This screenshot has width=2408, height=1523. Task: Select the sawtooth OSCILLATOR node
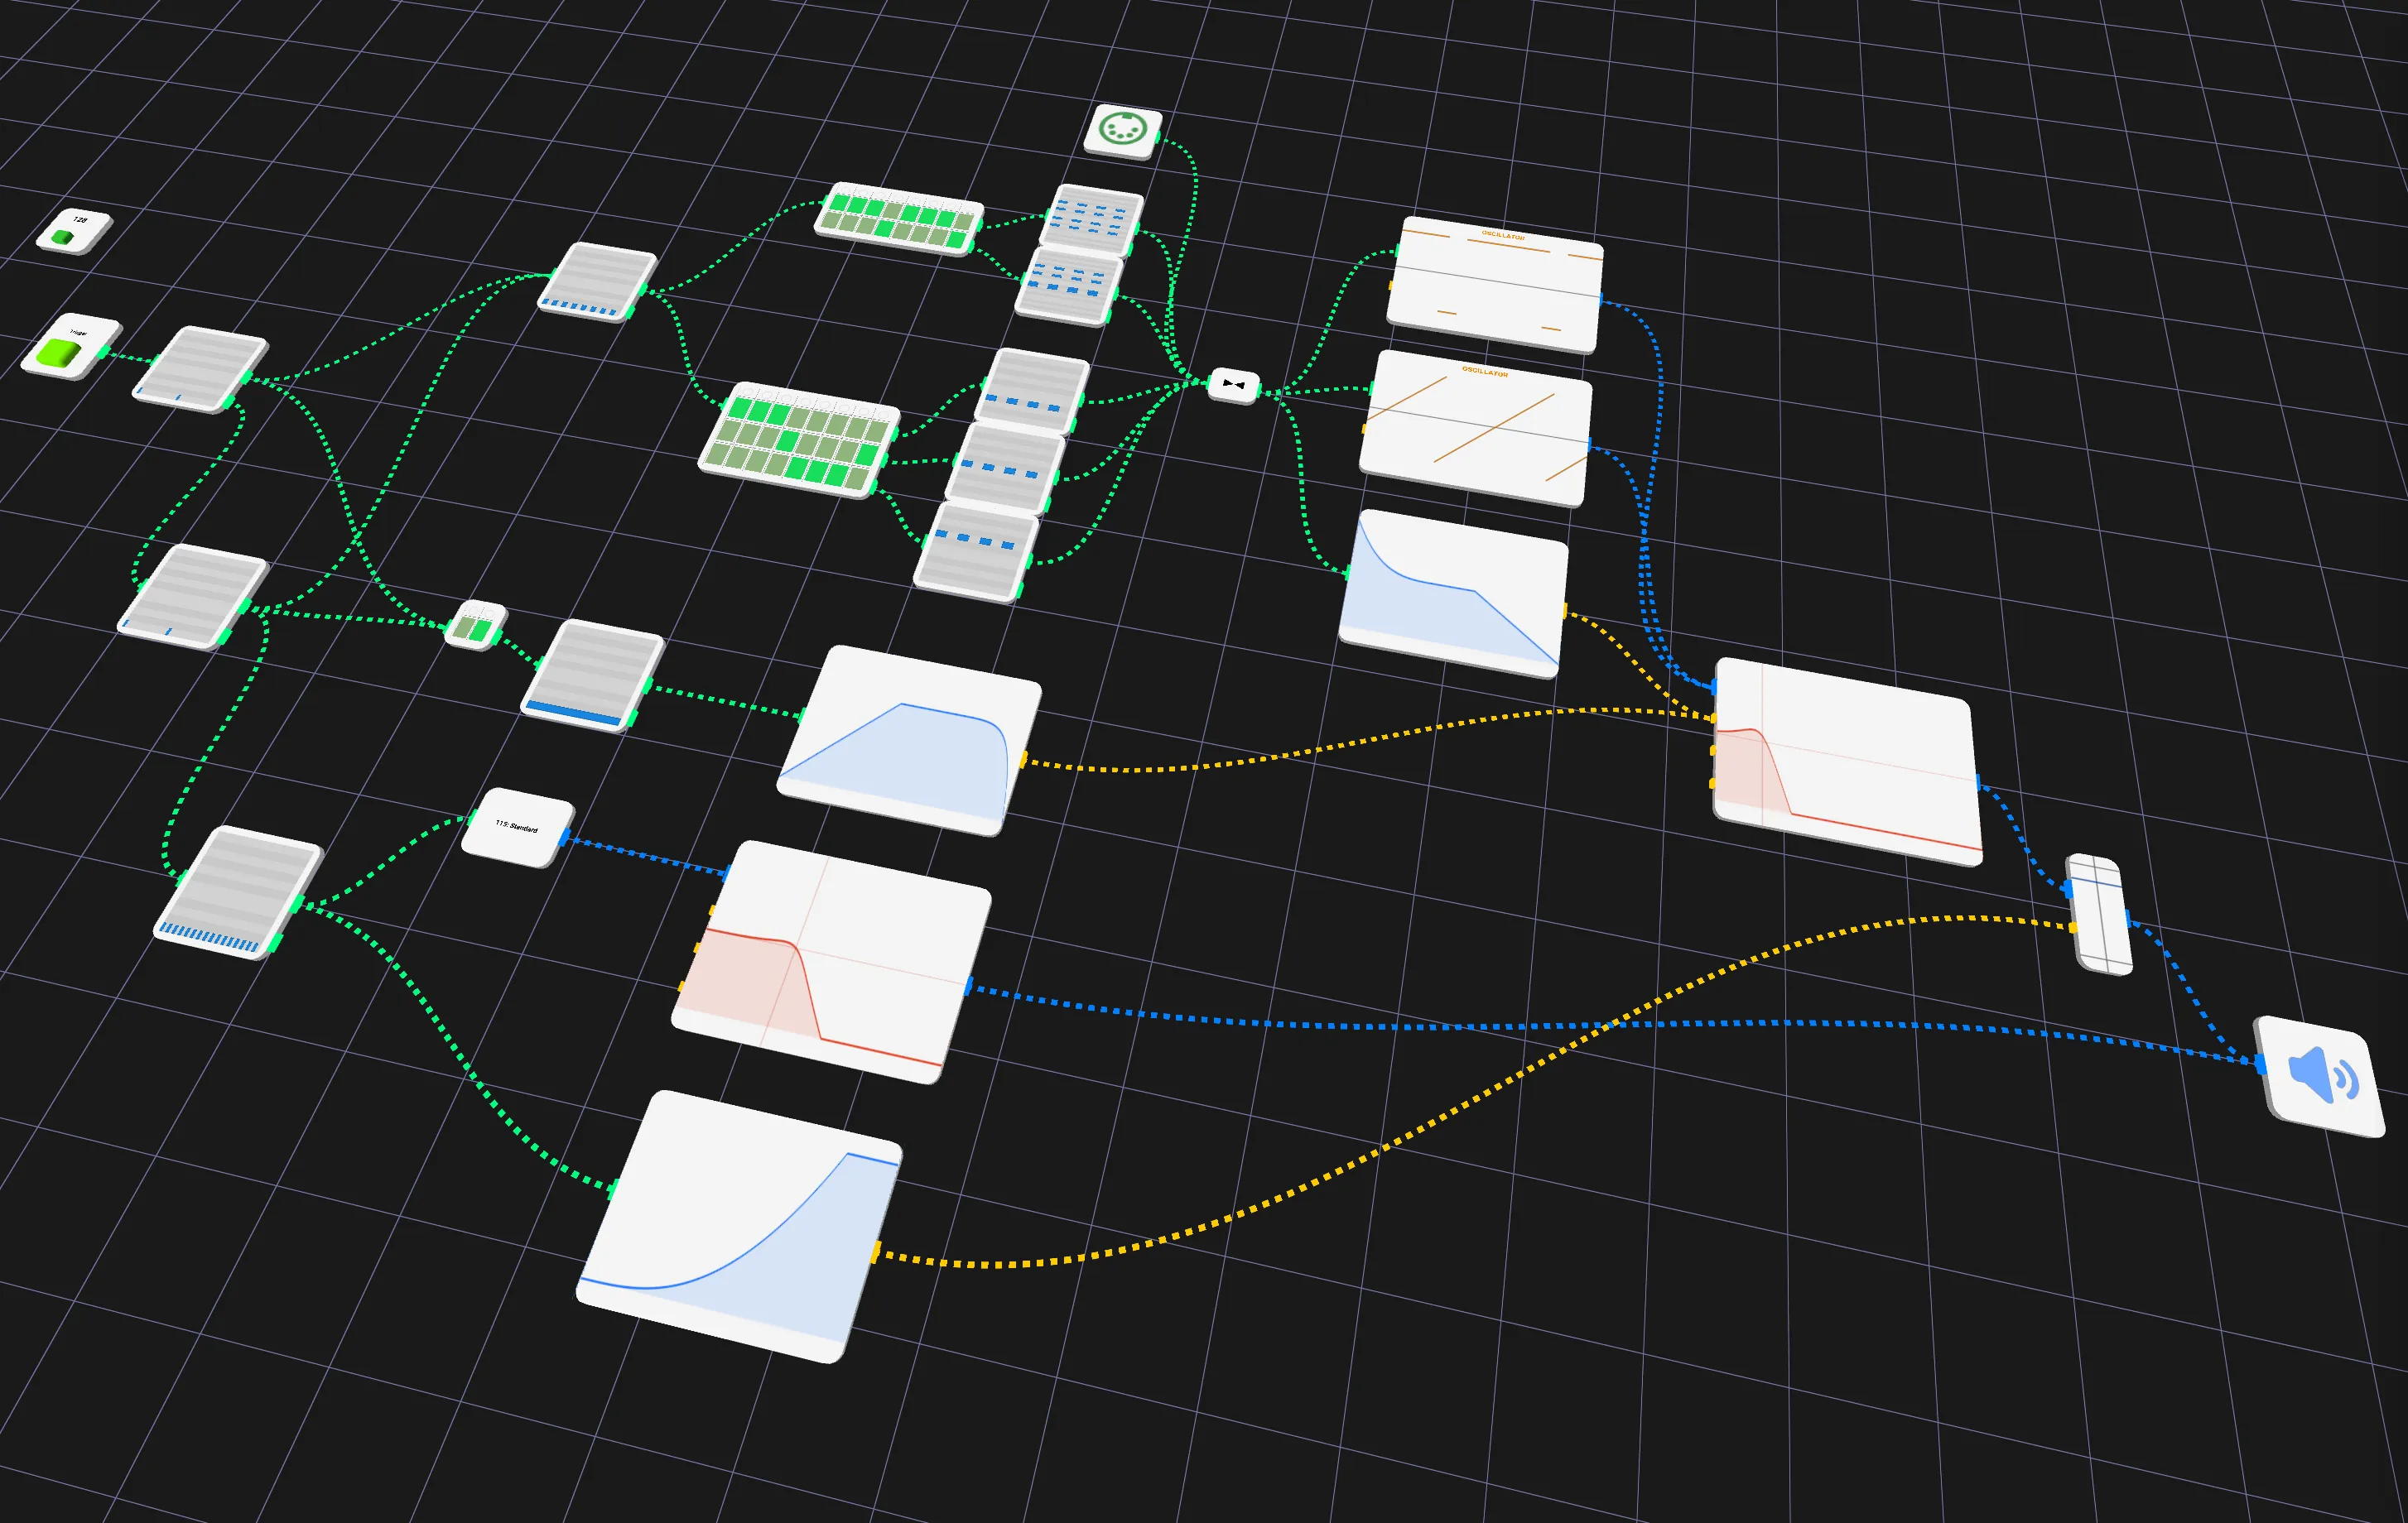coord(1476,427)
